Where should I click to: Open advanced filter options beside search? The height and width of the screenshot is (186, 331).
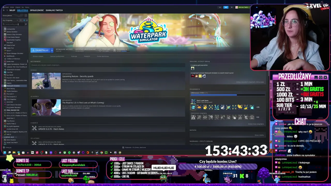coord(26,24)
